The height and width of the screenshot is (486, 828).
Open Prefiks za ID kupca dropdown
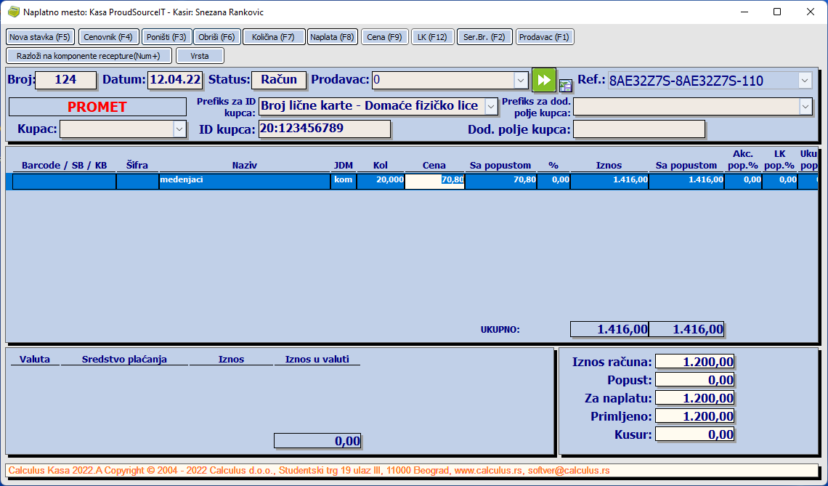point(491,107)
